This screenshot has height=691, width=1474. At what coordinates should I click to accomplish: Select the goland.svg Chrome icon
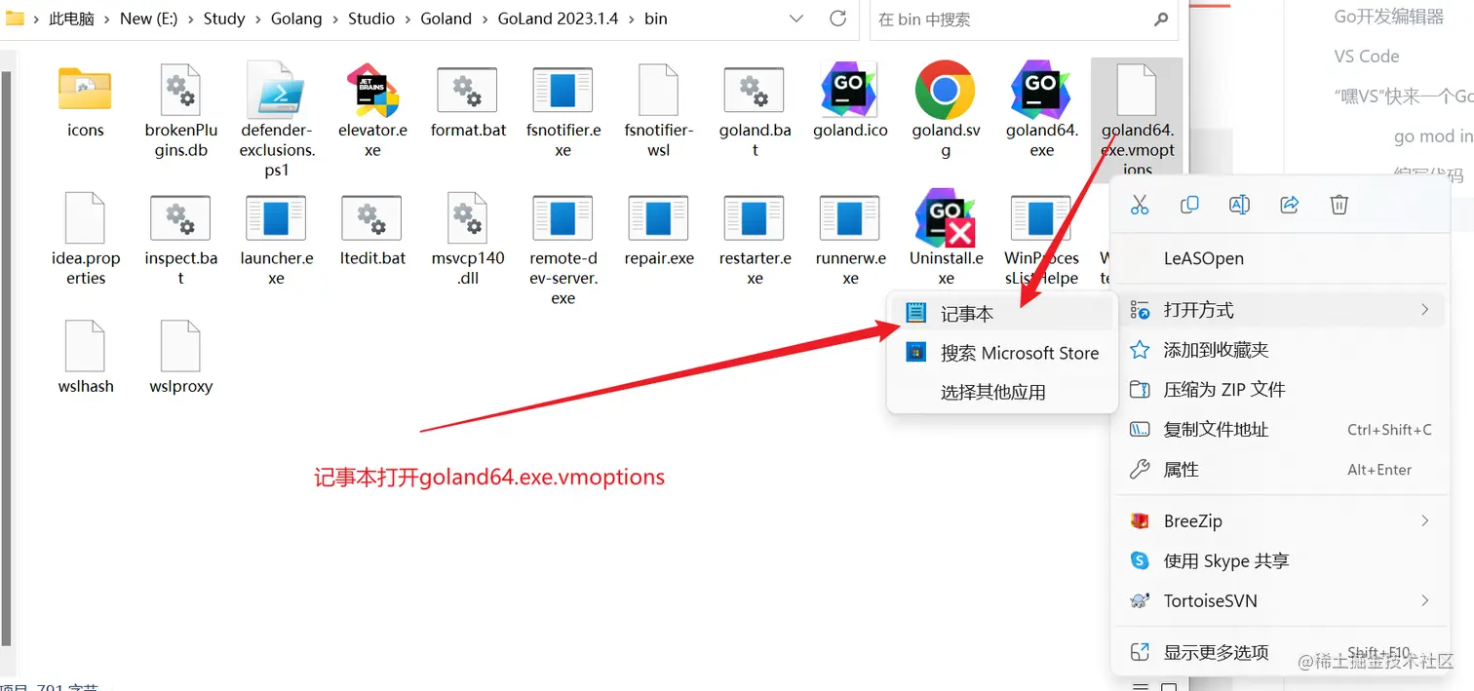(x=945, y=89)
